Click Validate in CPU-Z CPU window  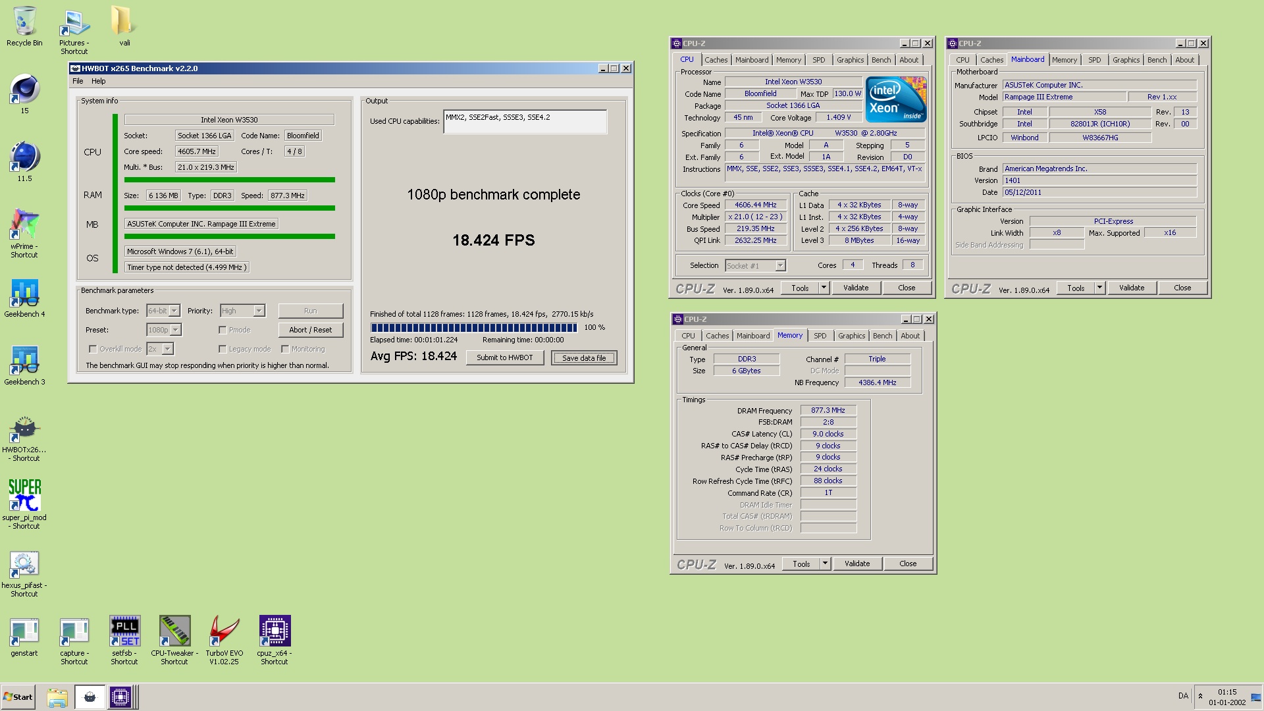856,288
